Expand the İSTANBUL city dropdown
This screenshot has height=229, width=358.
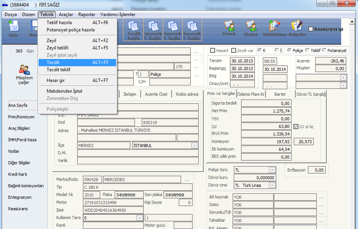tap(194, 146)
